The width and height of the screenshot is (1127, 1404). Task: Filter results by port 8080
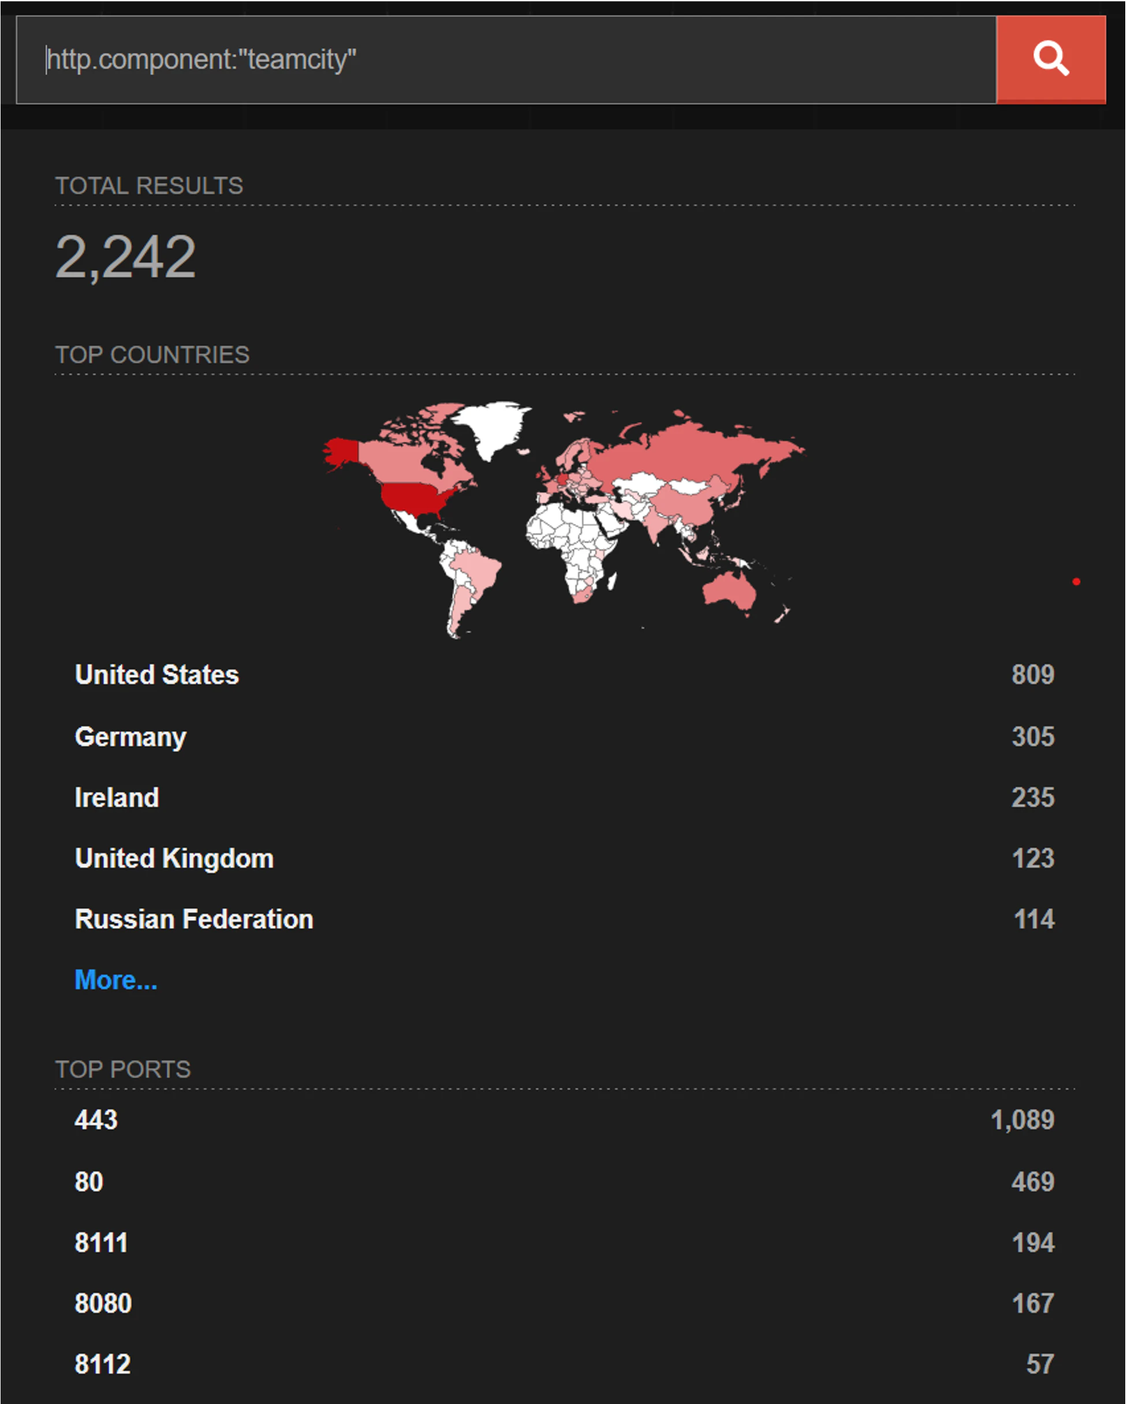103,1303
